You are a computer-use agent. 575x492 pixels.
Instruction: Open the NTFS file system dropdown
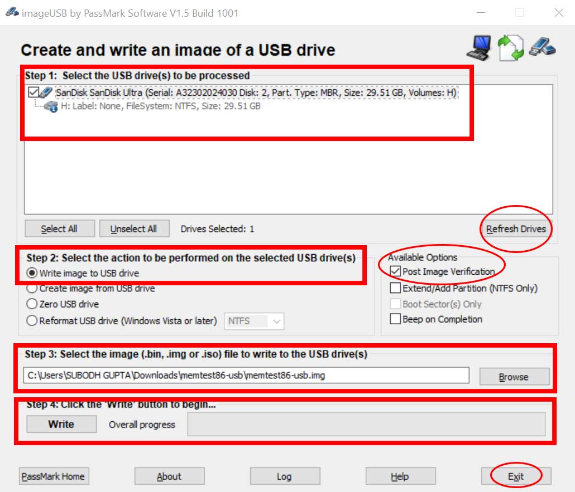254,321
